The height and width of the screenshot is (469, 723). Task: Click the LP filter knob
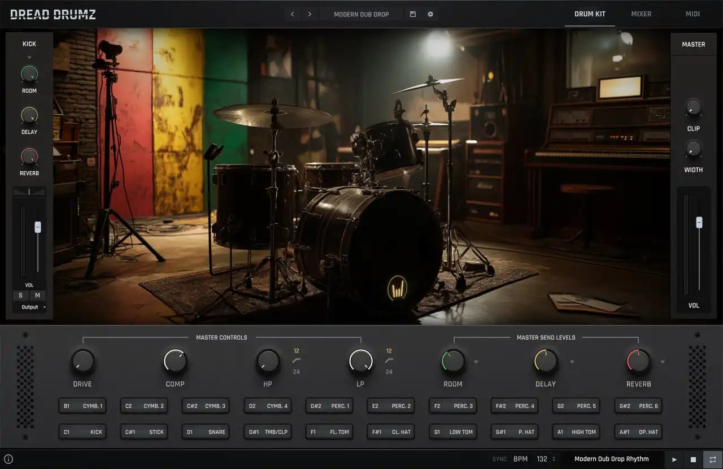tap(360, 361)
